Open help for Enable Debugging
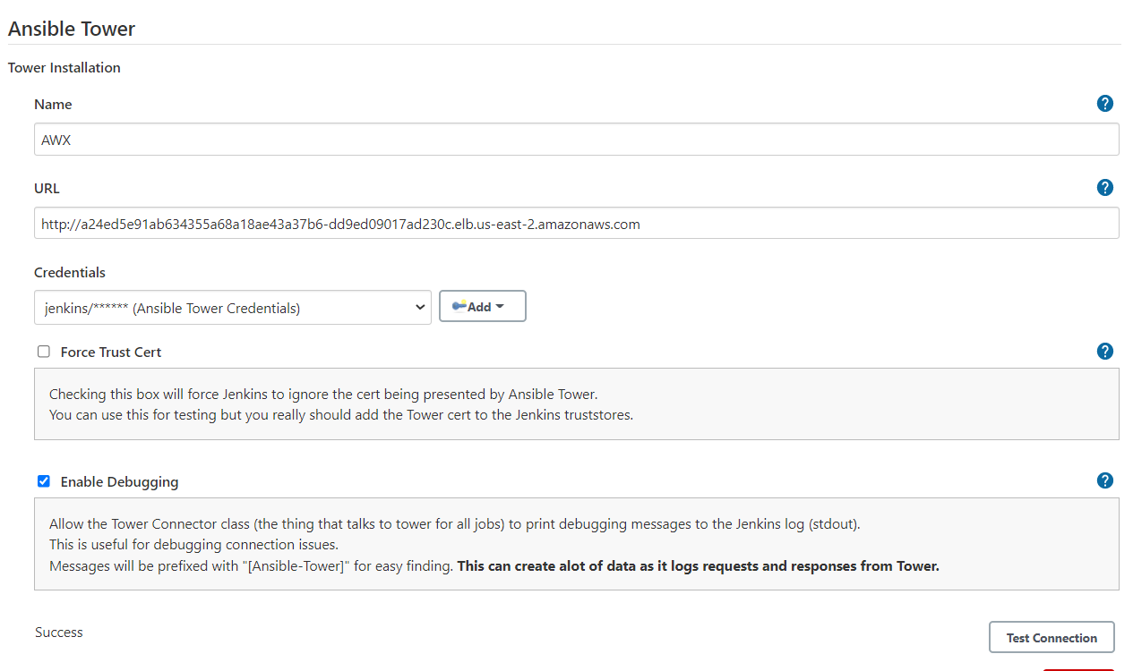Viewport: 1133px width, 671px height. click(1105, 481)
